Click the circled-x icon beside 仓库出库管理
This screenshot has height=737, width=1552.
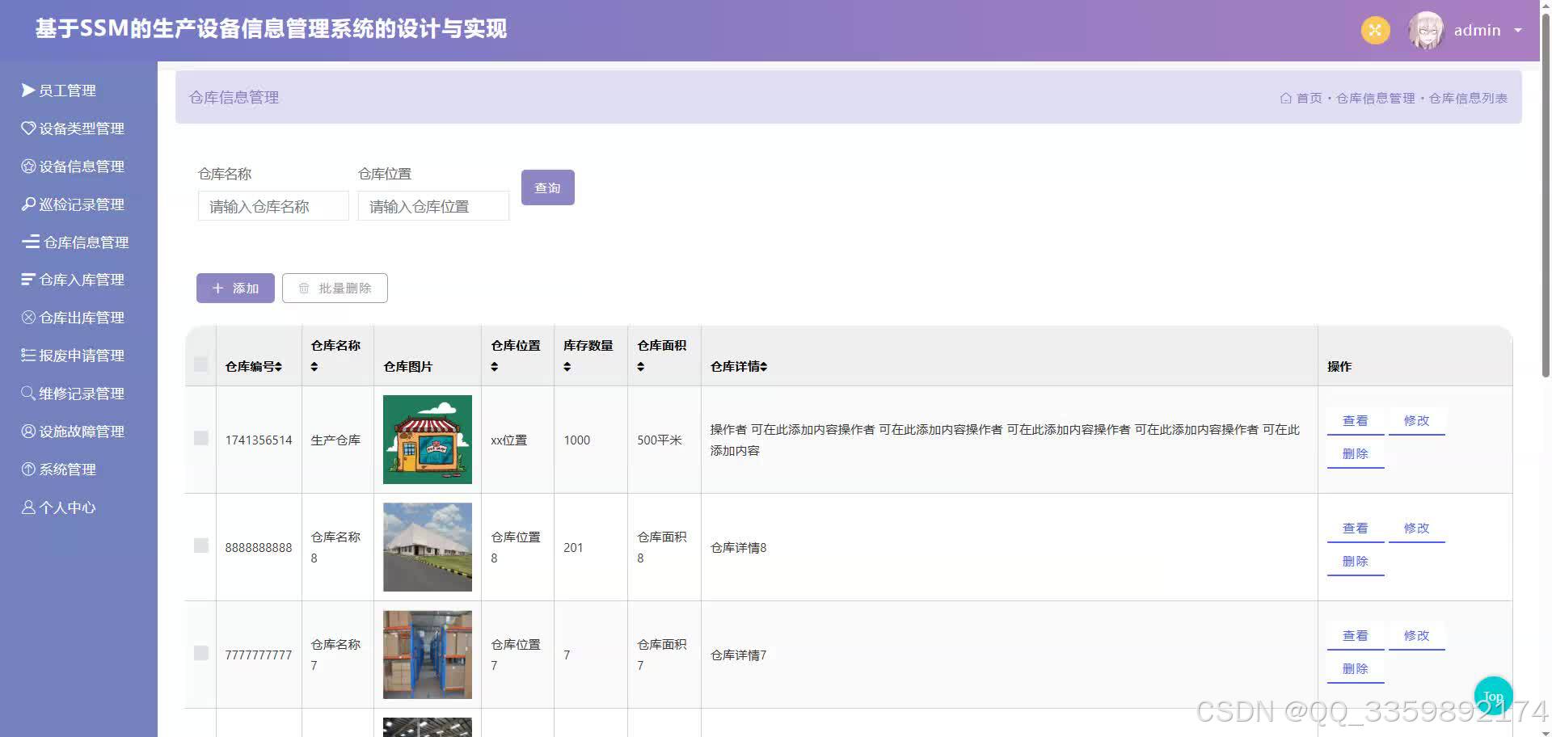point(28,317)
